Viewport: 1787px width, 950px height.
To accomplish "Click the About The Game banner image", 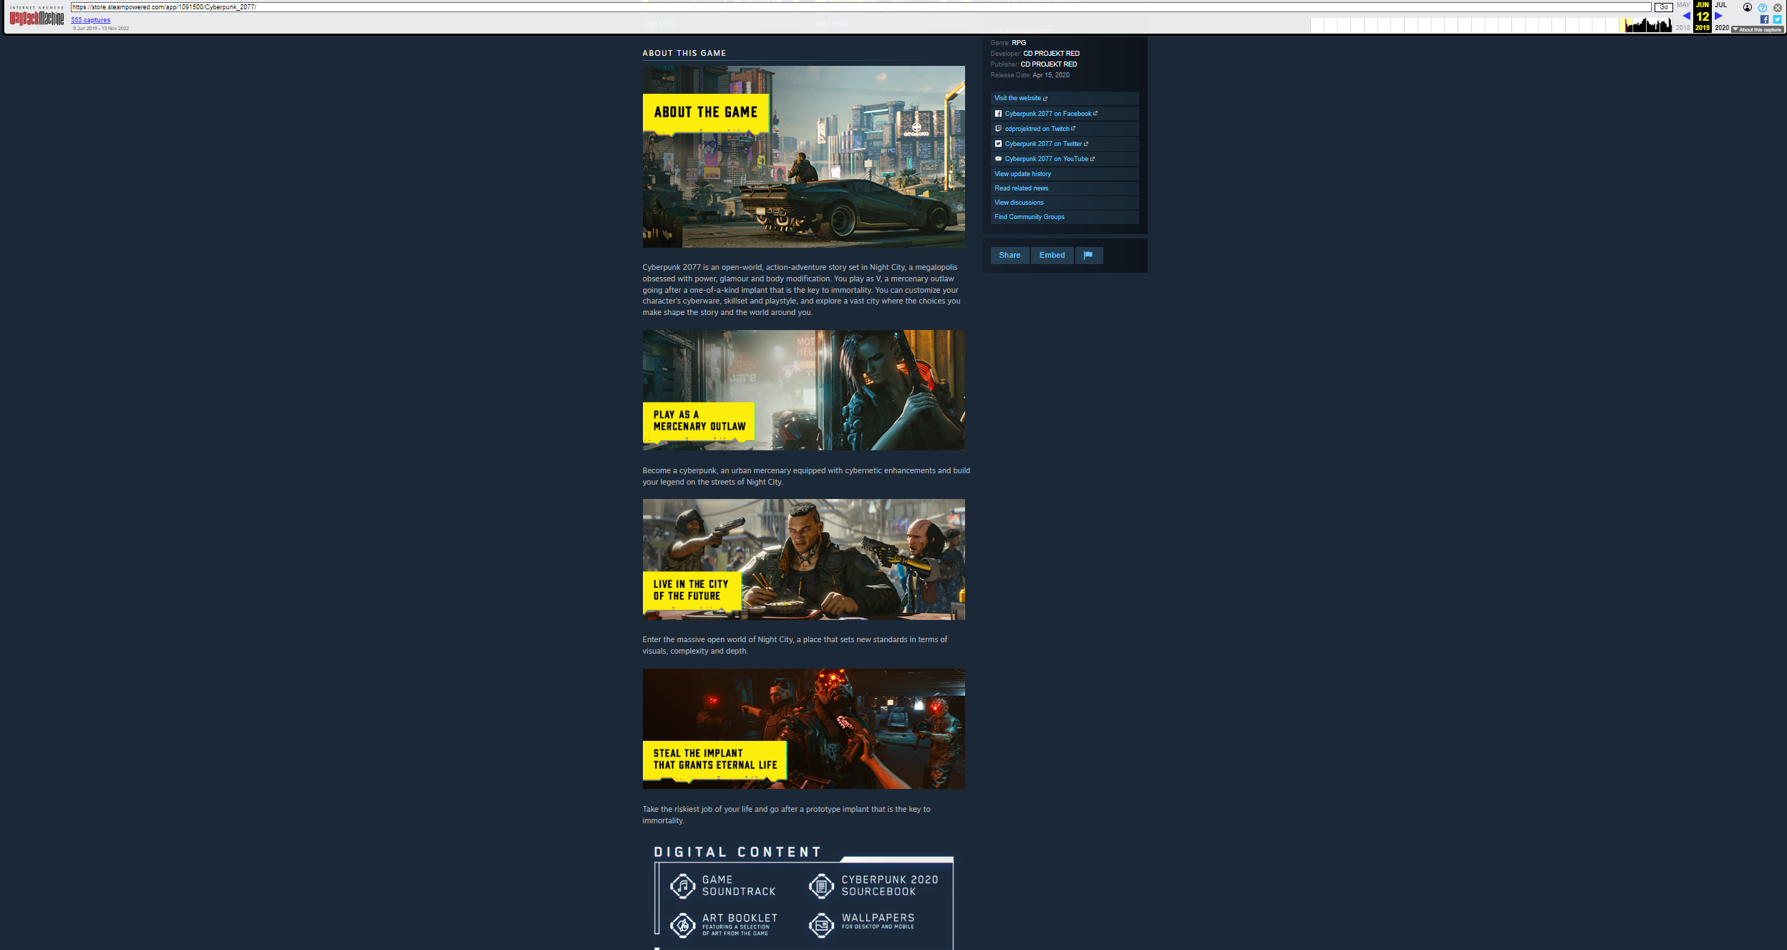I will [x=803, y=157].
